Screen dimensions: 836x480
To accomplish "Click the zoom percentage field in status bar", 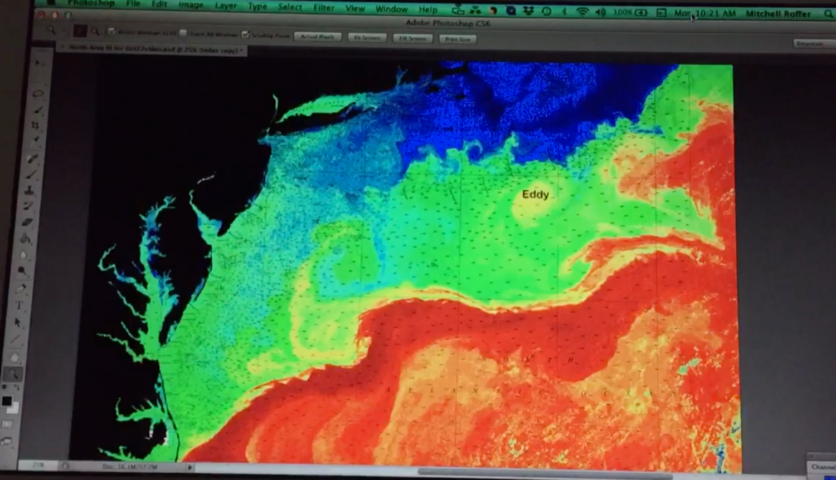I will 38,465.
